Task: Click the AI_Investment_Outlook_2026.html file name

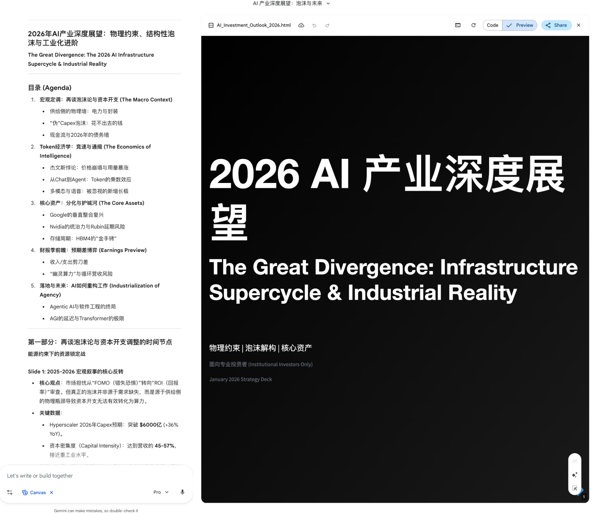Action: [x=254, y=25]
